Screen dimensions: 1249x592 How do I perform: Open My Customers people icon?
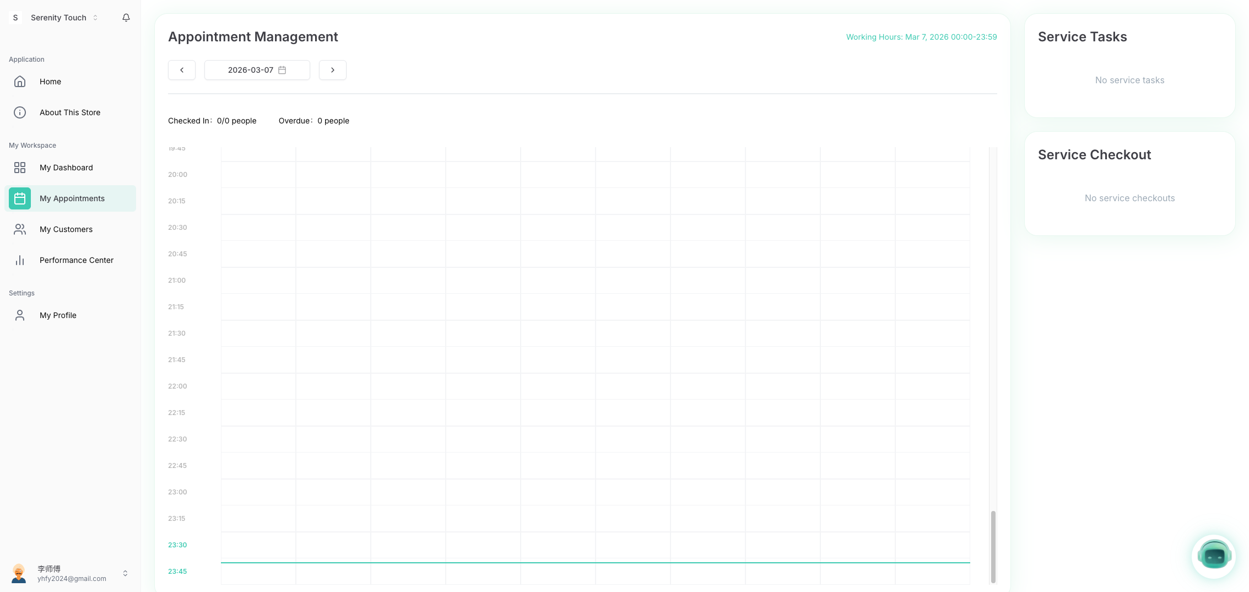click(20, 229)
